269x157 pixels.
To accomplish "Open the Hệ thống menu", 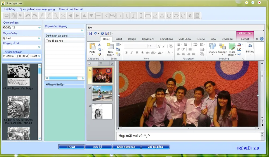I will 10,9.
